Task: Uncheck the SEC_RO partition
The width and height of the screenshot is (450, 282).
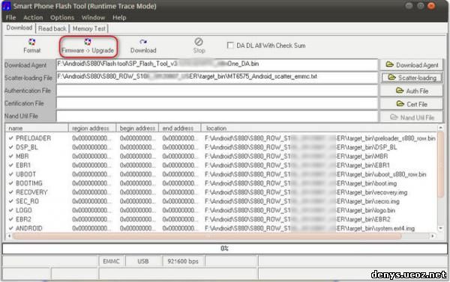Action: pyautogui.click(x=11, y=201)
